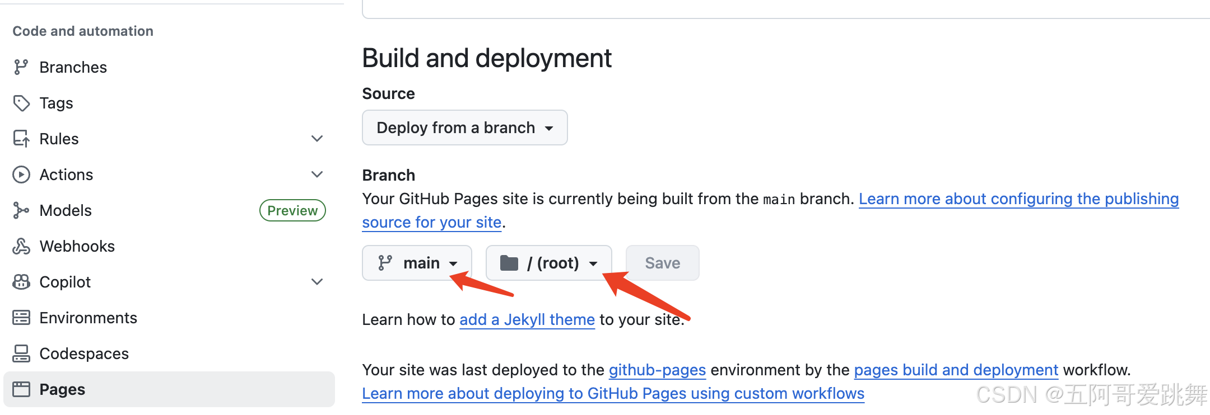This screenshot has width=1210, height=415.
Task: Open the / (root) folder dropdown
Action: pos(549,263)
